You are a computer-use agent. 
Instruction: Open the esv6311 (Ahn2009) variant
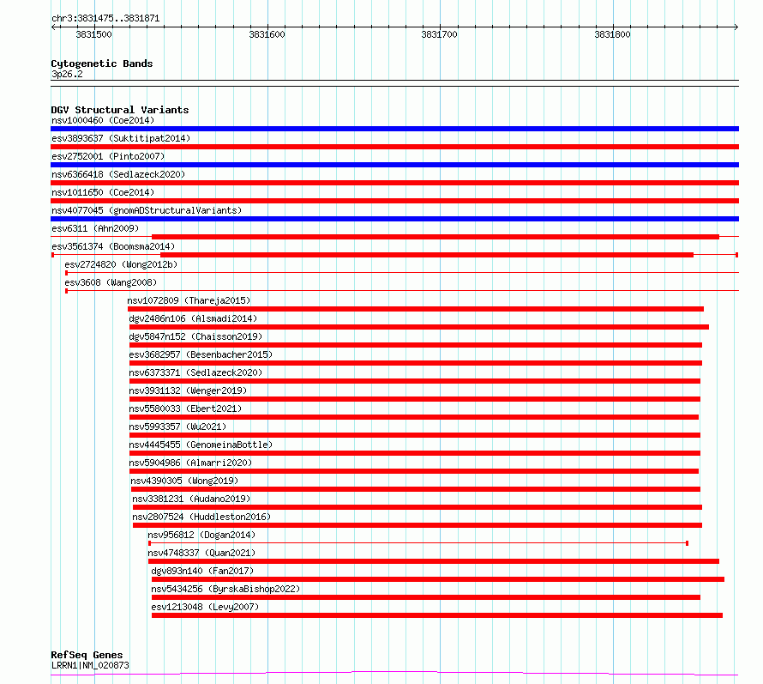[x=95, y=228]
